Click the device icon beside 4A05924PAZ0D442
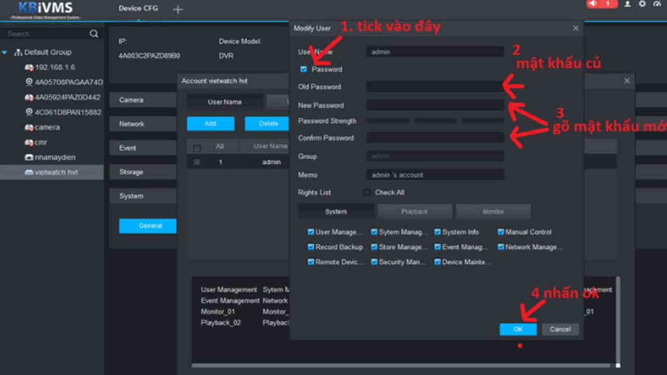This screenshot has height=375, width=667. (29, 97)
